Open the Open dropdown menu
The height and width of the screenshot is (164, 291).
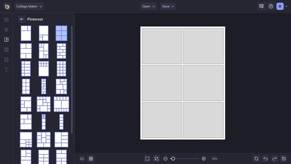[x=149, y=6]
